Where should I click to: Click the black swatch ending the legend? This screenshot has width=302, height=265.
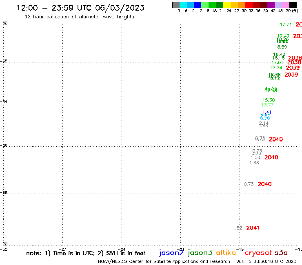[293, 5]
